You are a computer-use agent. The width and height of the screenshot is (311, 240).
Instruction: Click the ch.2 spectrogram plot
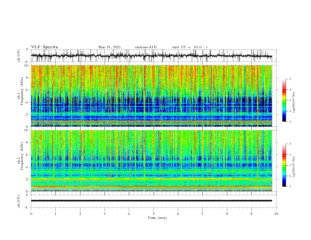[152, 161]
